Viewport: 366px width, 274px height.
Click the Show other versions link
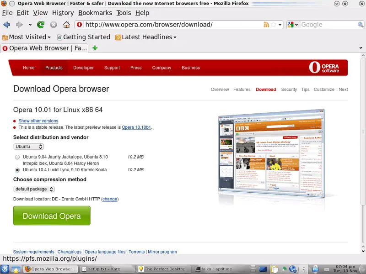pos(38,121)
